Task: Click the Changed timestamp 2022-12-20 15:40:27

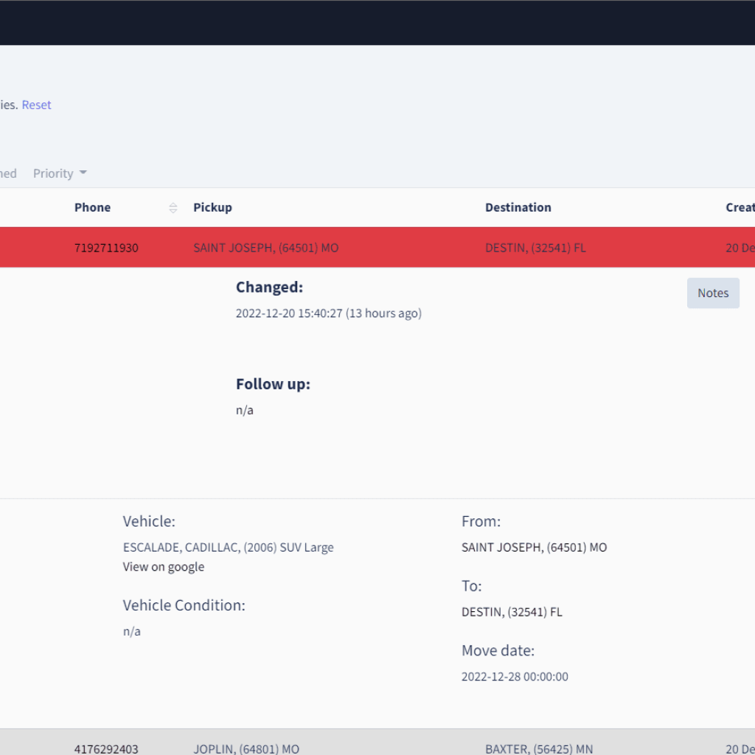Action: 328,313
